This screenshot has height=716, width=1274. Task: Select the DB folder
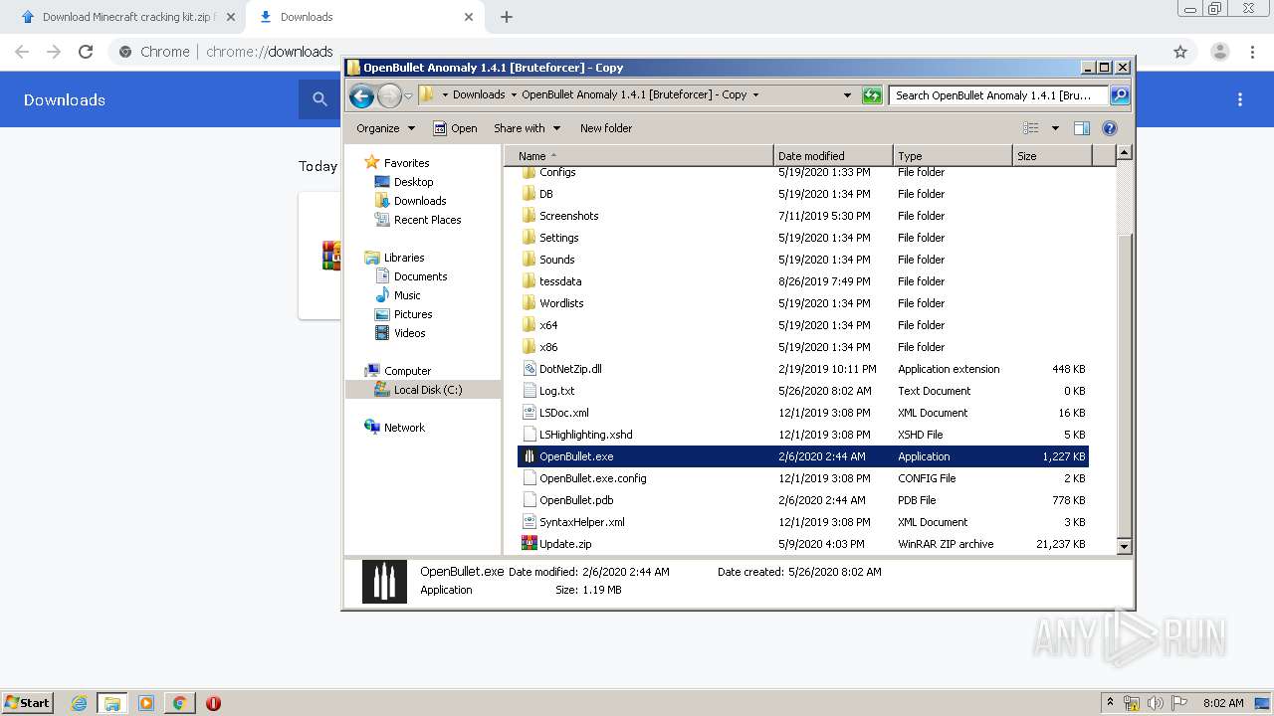click(x=803, y=194)
